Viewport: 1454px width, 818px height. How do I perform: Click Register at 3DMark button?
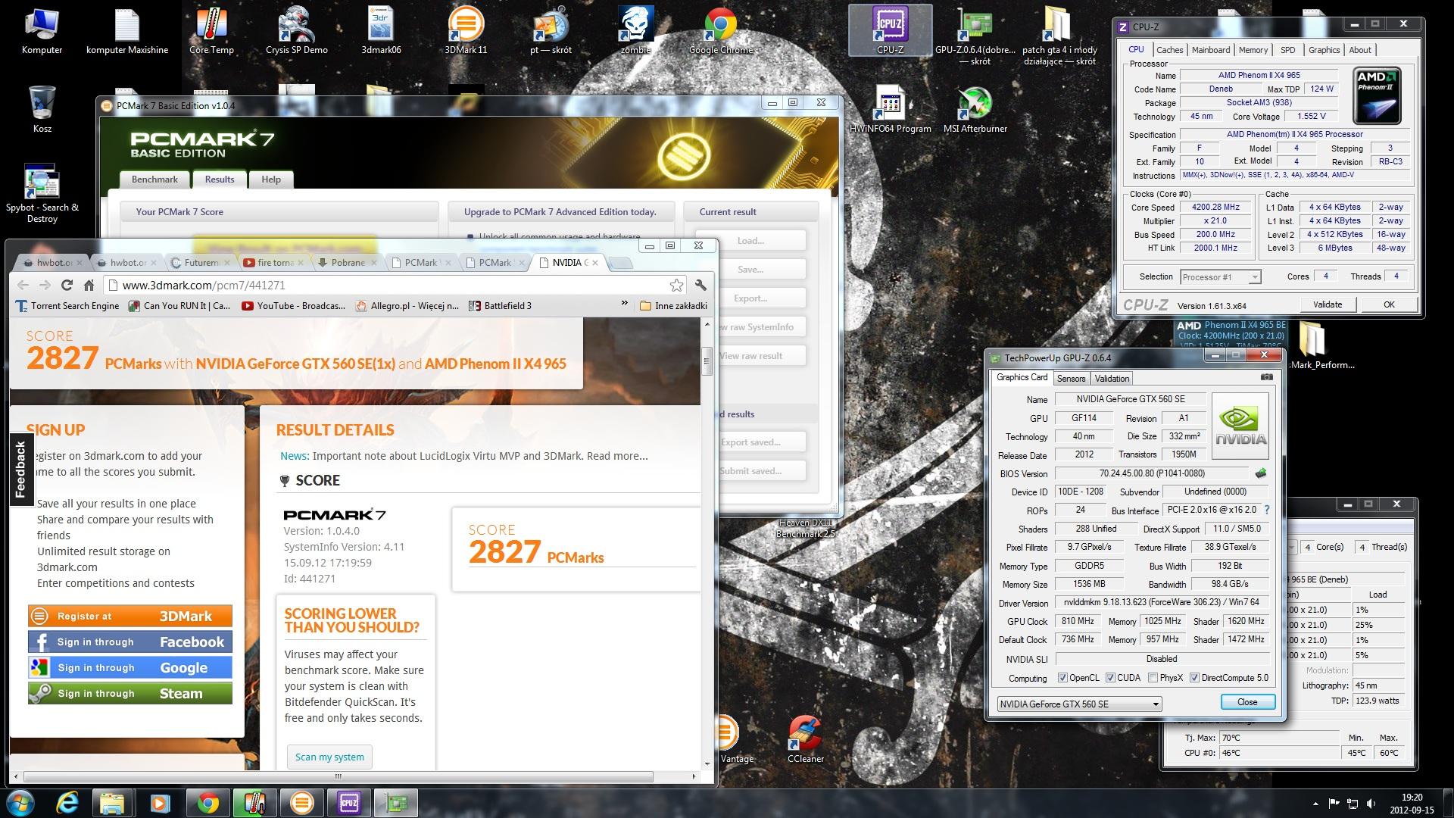pyautogui.click(x=130, y=616)
